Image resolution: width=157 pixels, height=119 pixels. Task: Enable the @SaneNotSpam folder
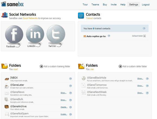(64, 114)
